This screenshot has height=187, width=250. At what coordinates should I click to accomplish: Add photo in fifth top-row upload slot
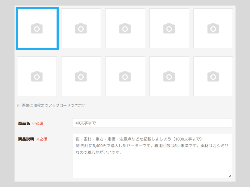tap(213, 28)
